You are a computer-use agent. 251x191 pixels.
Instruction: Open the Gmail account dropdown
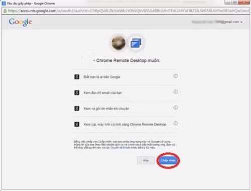point(217,22)
